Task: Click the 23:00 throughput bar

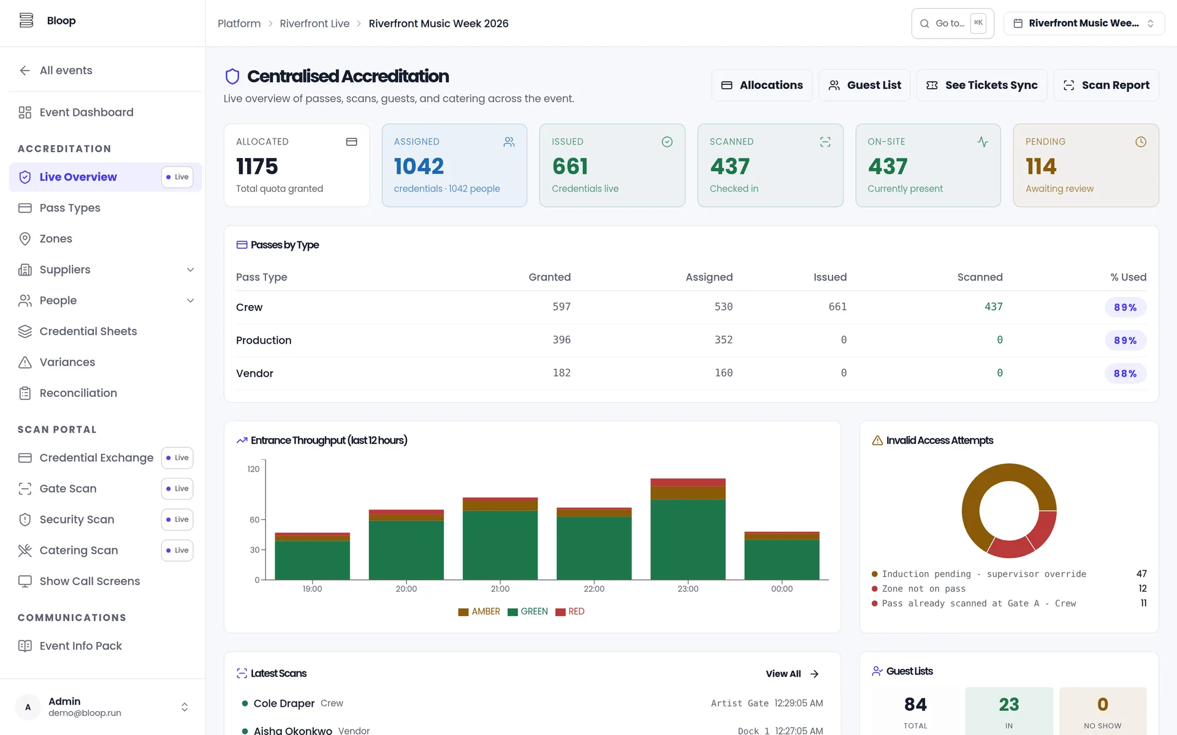Action: tap(688, 529)
